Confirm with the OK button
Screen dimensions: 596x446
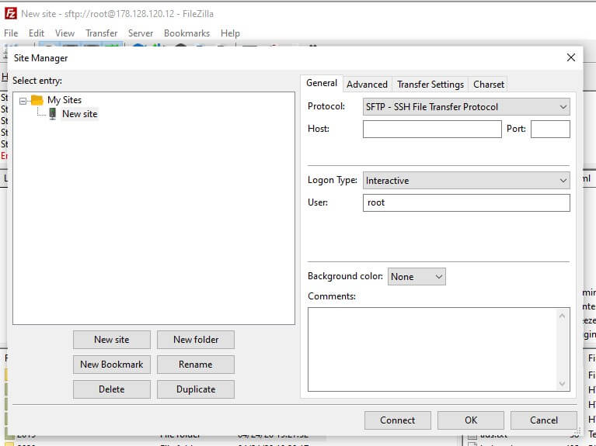point(471,420)
